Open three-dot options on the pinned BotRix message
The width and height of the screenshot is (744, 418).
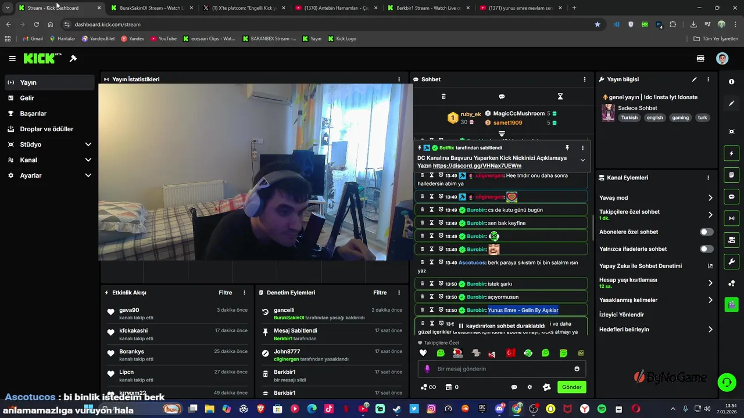pyautogui.click(x=582, y=148)
